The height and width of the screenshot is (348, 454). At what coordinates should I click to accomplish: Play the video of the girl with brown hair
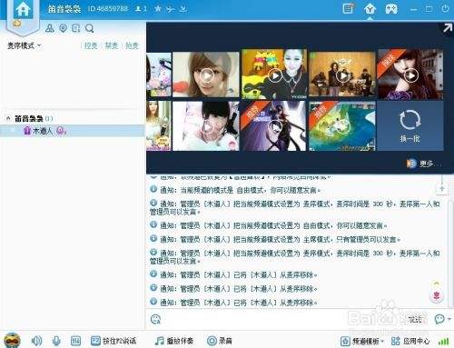(x=206, y=75)
